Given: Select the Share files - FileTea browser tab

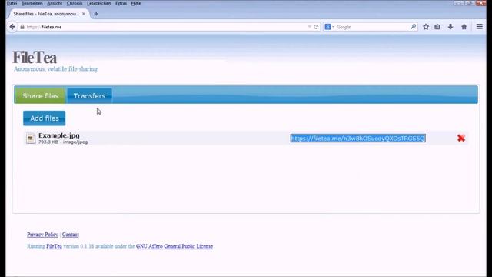Looking at the screenshot, I should pyautogui.click(x=46, y=14).
